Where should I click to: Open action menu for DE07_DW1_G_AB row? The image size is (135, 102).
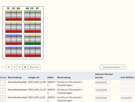[x=3, y=83]
